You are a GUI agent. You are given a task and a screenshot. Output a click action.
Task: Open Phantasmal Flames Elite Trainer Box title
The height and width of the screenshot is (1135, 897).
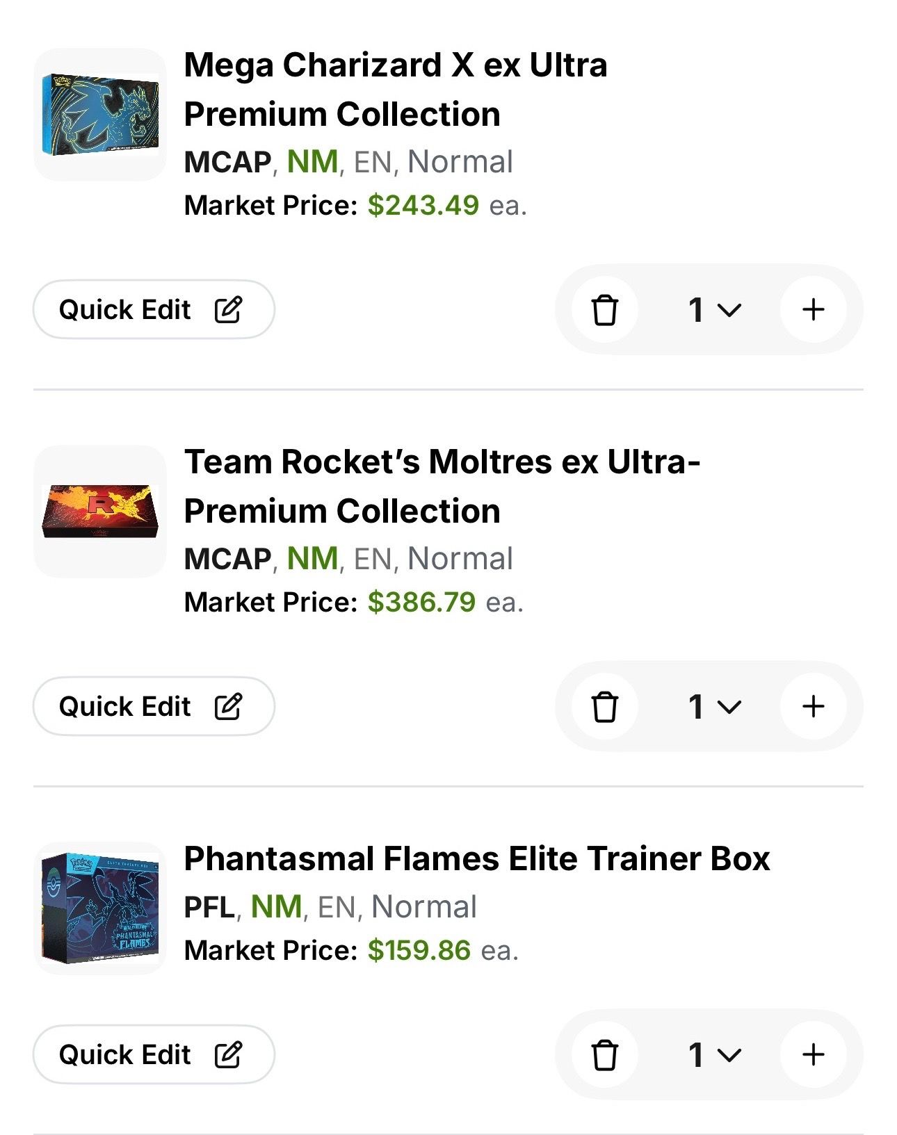pos(477,858)
